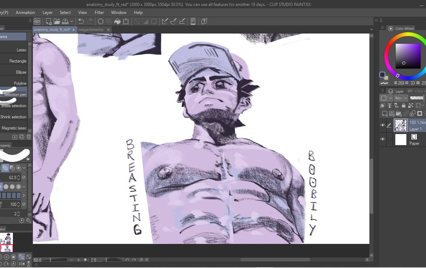The width and height of the screenshot is (426, 268).
Task: Click the color wheel saturation square
Action: [408, 56]
